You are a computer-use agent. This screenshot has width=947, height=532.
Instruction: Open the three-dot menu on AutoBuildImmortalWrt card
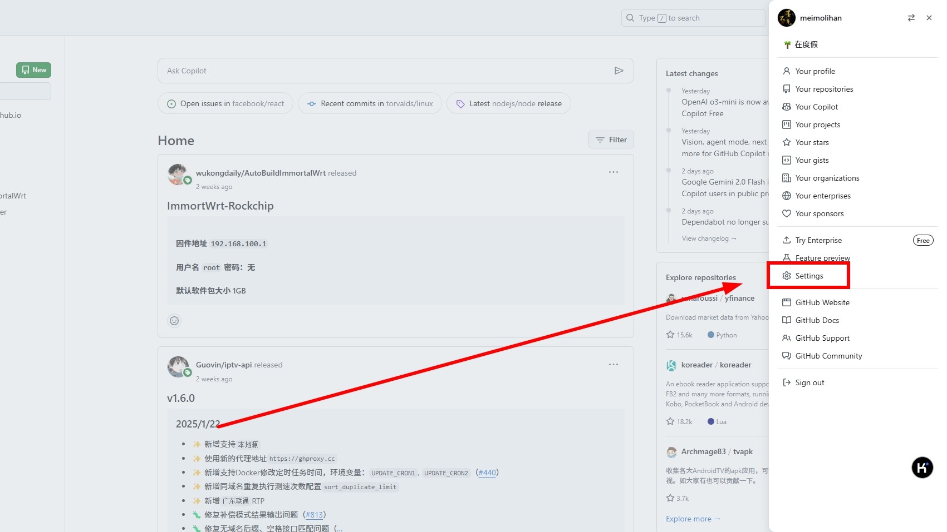tap(614, 172)
